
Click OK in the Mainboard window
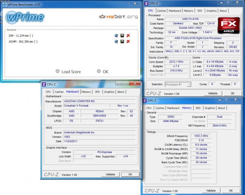130,174
